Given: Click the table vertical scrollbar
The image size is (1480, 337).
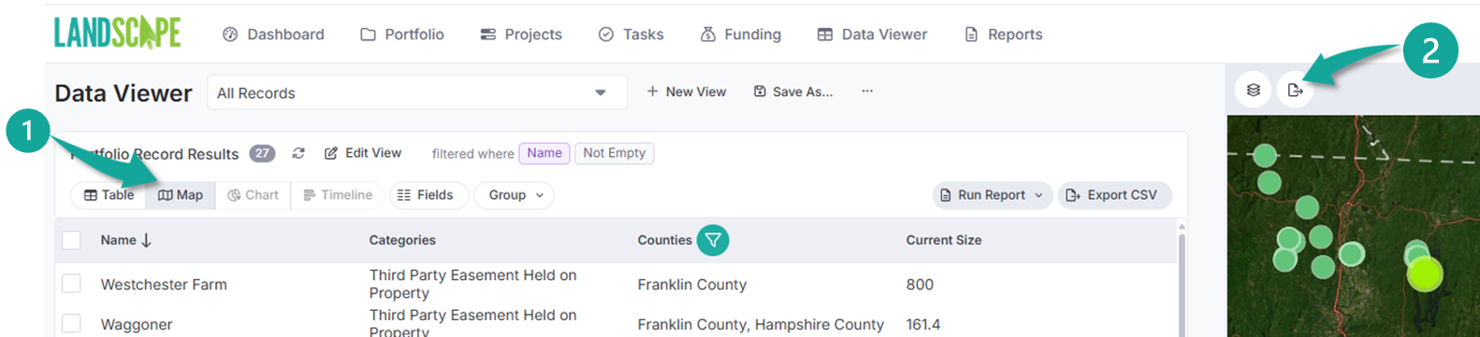Looking at the screenshot, I should click(1182, 280).
